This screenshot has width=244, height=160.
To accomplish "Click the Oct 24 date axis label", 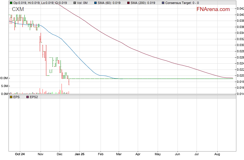I will tap(20, 154).
